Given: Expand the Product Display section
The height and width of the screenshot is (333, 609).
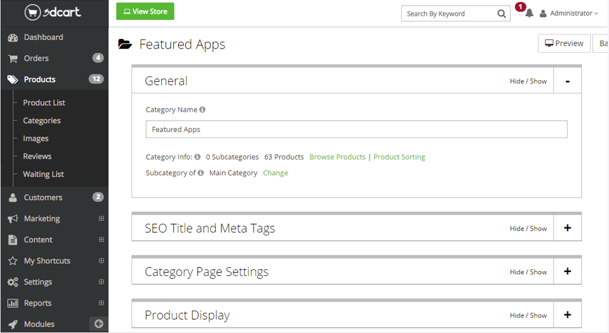Looking at the screenshot, I should [x=567, y=315].
